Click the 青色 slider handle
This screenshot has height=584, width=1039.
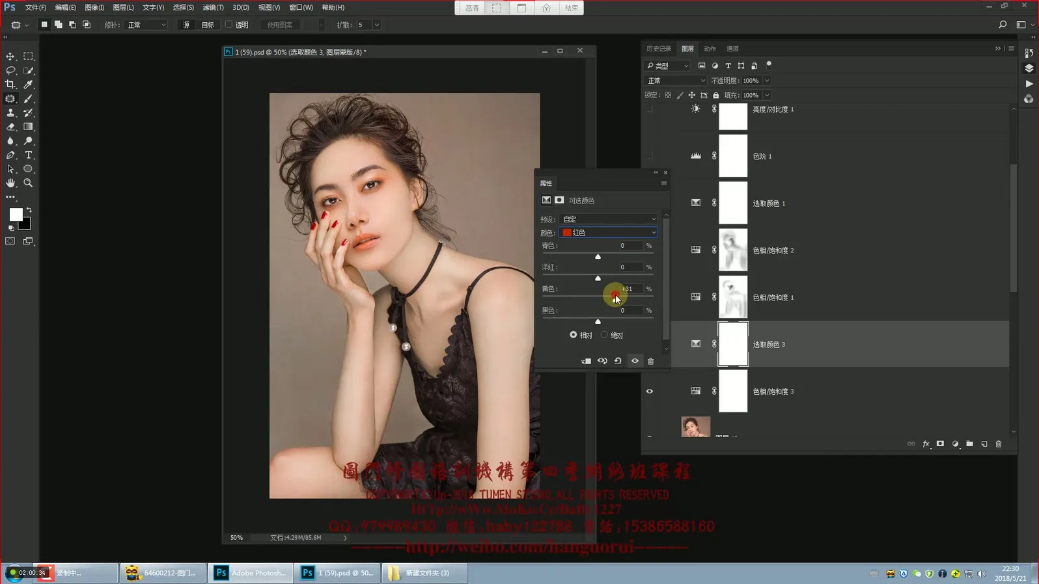coord(598,257)
